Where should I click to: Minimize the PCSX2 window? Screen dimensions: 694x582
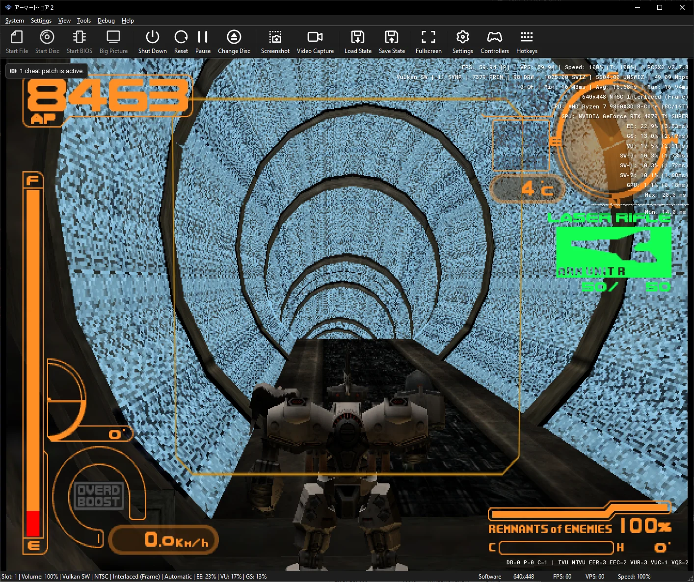tap(638, 7)
